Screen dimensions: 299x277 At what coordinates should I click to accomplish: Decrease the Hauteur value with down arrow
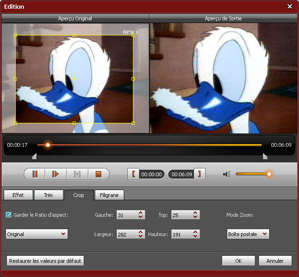pyautogui.click(x=195, y=236)
